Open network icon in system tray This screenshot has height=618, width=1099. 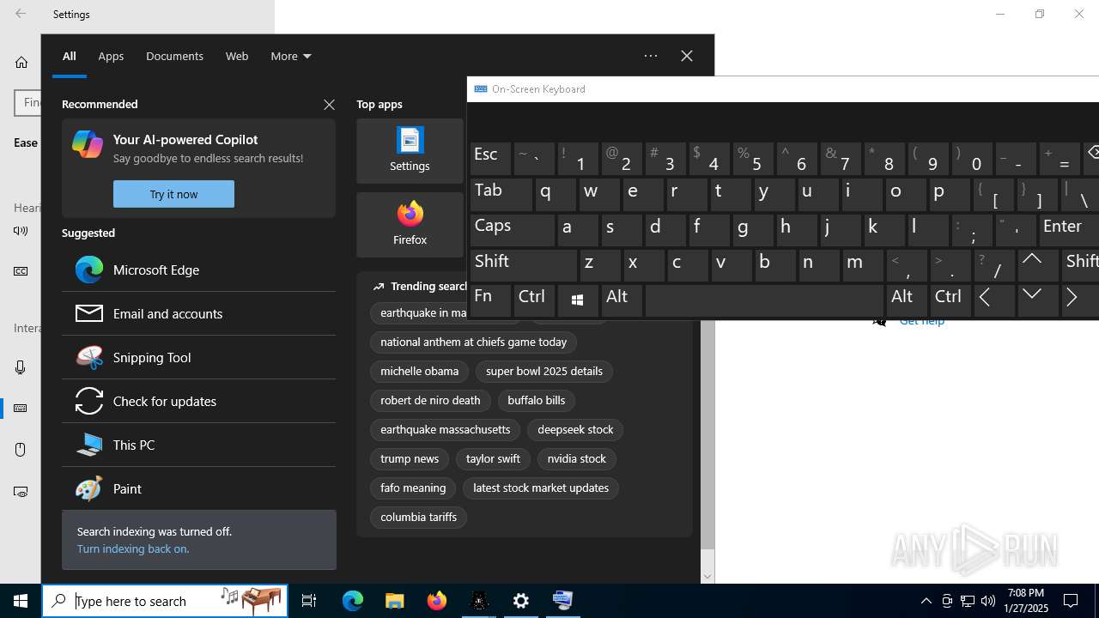[x=968, y=601]
